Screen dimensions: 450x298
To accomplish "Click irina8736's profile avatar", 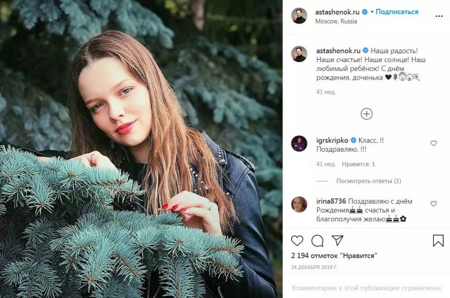I will (x=299, y=204).
